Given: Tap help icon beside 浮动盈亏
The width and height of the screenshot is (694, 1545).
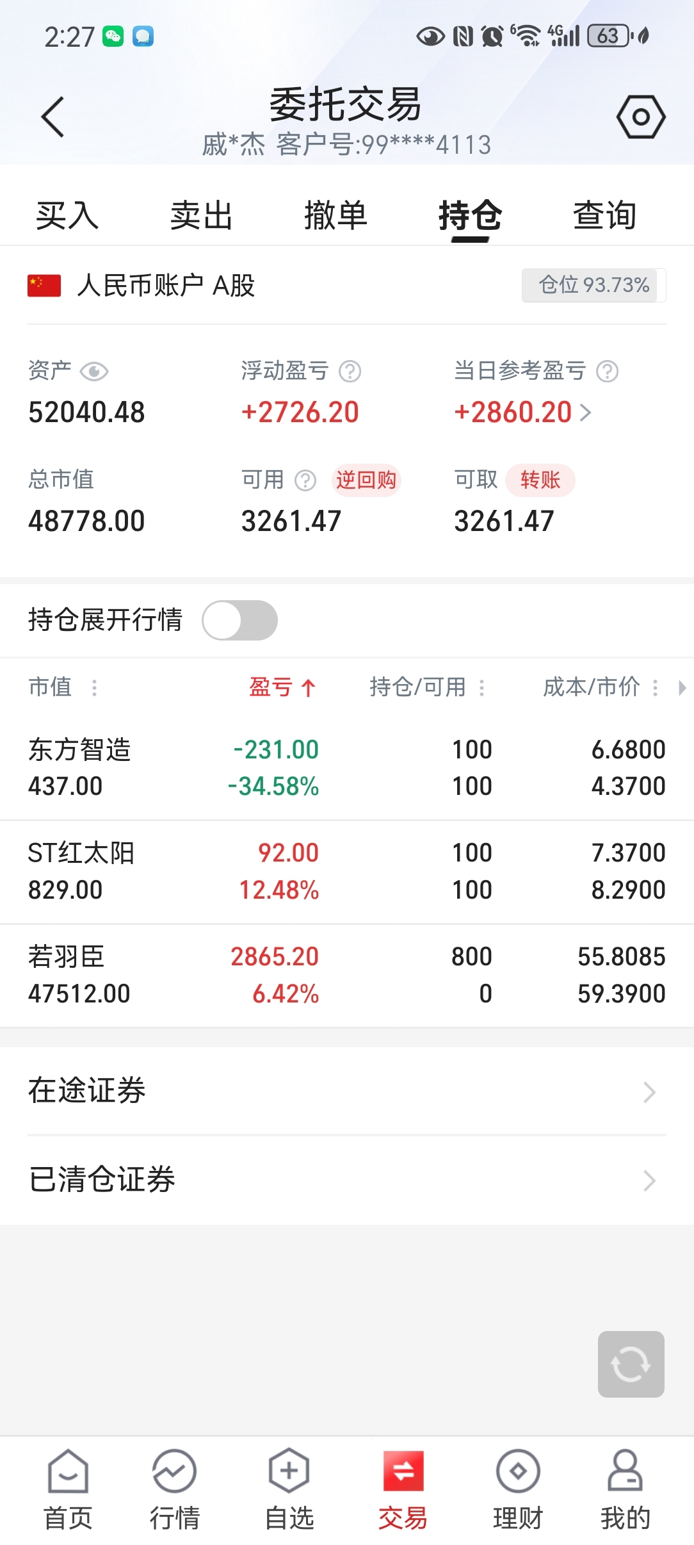Looking at the screenshot, I should tap(350, 371).
